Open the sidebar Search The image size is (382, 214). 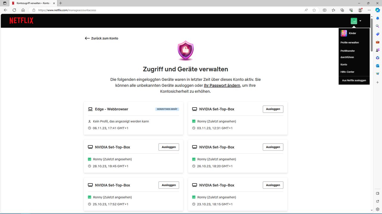378,26
